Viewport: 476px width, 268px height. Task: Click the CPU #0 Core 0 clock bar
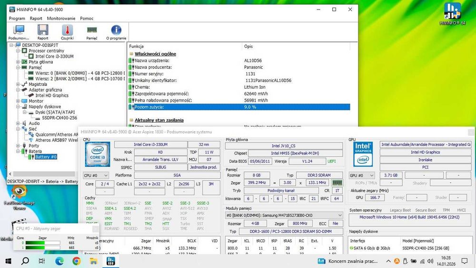[43, 243]
